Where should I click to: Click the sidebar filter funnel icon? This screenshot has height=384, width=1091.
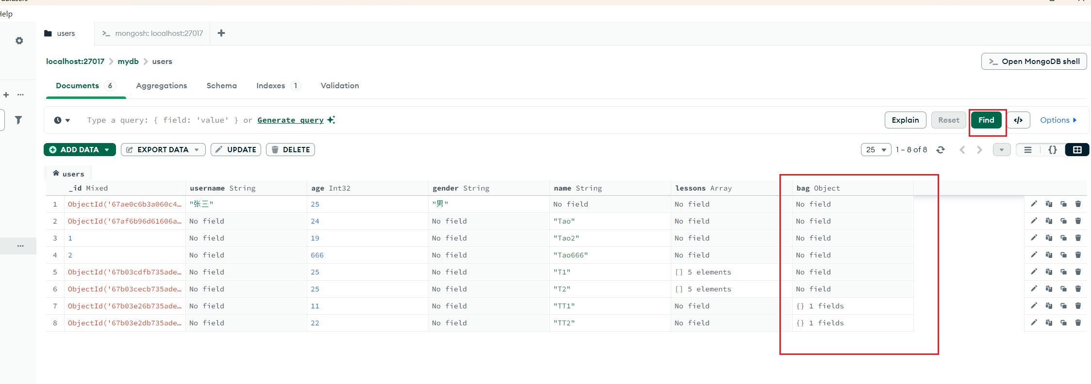click(x=18, y=120)
